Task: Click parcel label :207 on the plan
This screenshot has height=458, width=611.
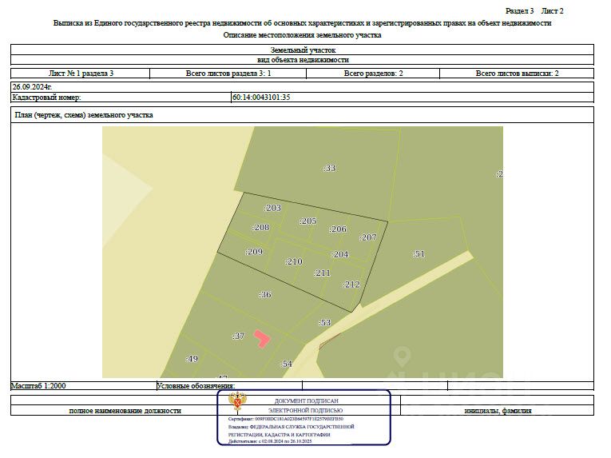Action: pos(368,237)
